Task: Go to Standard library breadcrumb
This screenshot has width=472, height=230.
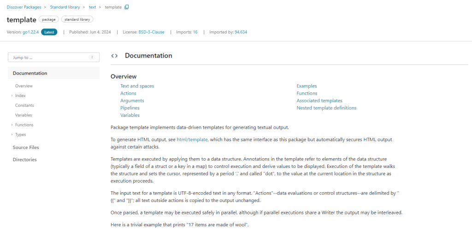Action: click(x=65, y=7)
